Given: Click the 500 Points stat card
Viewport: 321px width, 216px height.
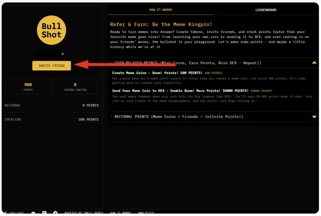Looking at the screenshot, I should coord(28,86).
